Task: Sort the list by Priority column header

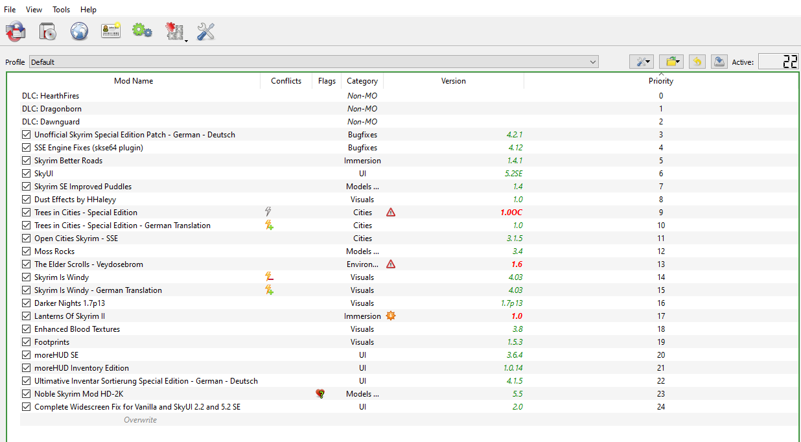Action: click(660, 81)
